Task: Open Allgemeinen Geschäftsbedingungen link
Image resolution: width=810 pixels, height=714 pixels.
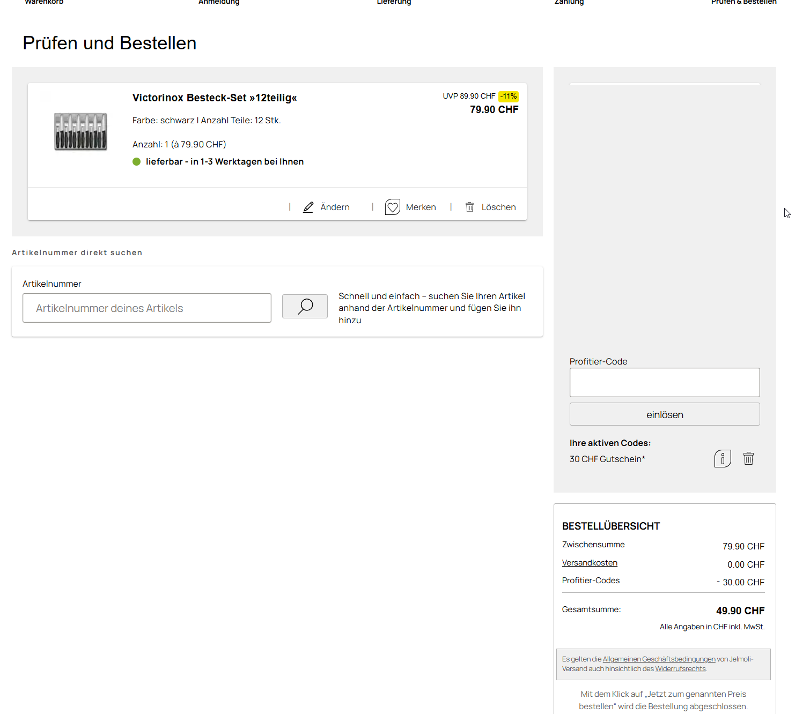Action: (x=659, y=659)
